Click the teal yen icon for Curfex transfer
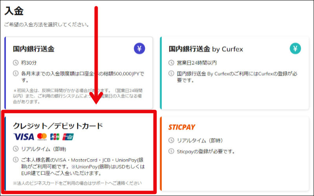This screenshot has height=196, width=314. (296, 48)
